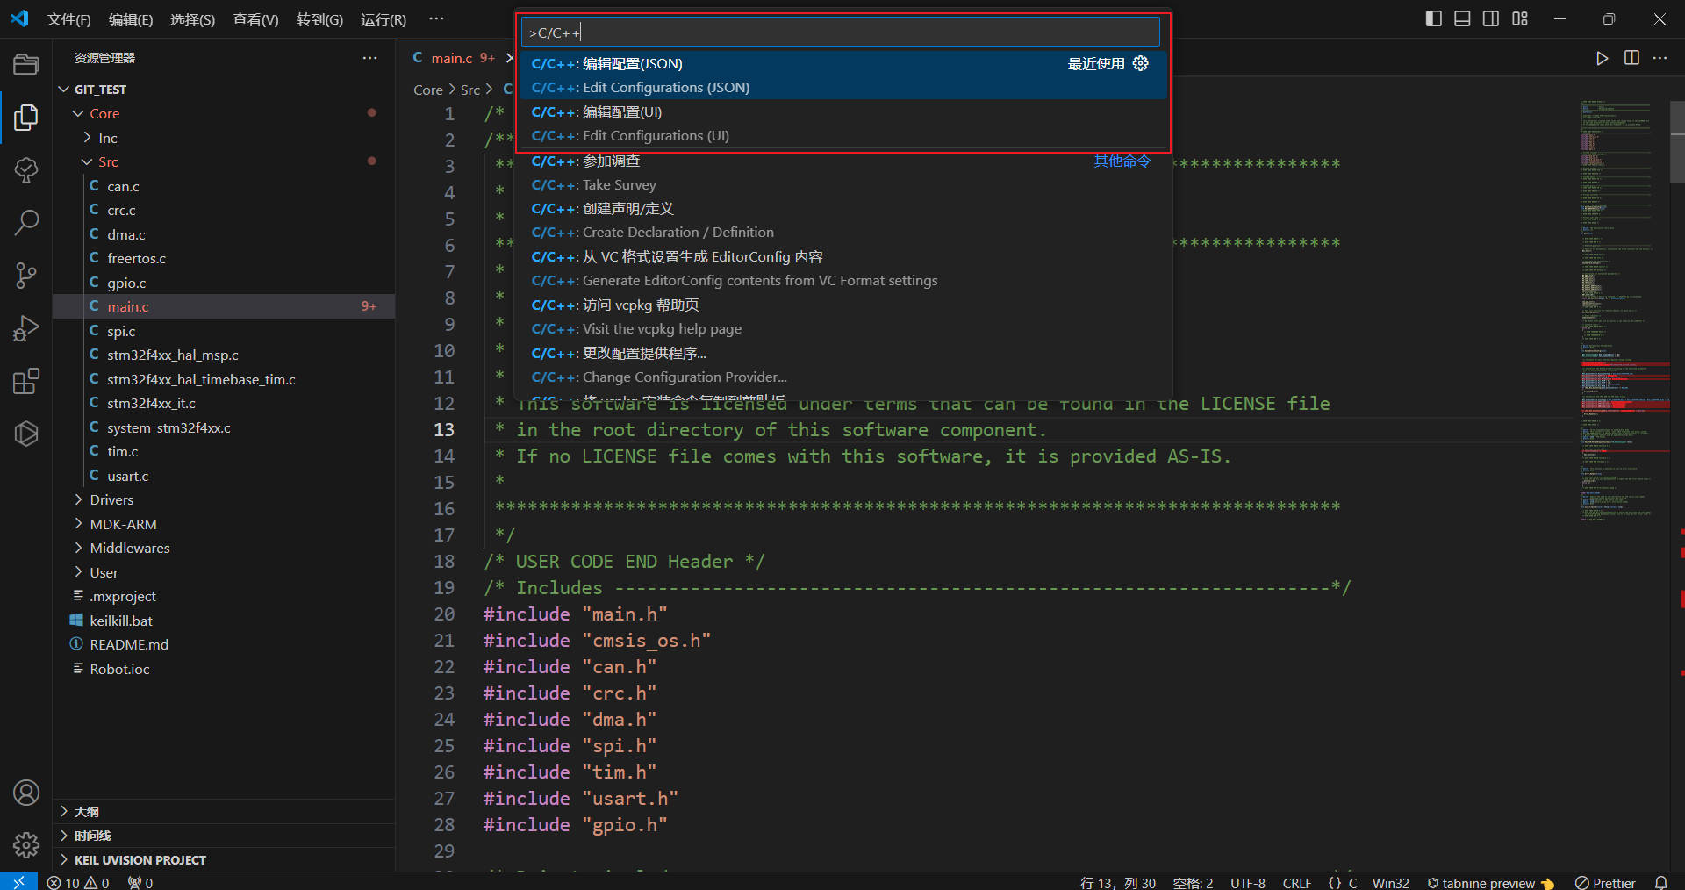Open the Extensions view icon
Viewport: 1685px width, 890px height.
pos(26,381)
